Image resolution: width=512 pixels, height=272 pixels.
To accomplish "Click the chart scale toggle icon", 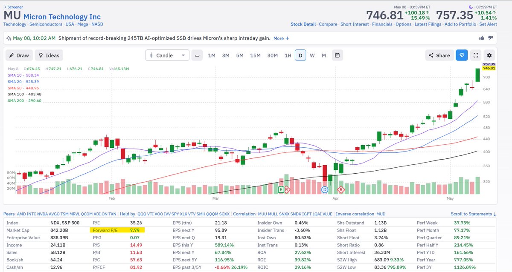I will coord(197,55).
